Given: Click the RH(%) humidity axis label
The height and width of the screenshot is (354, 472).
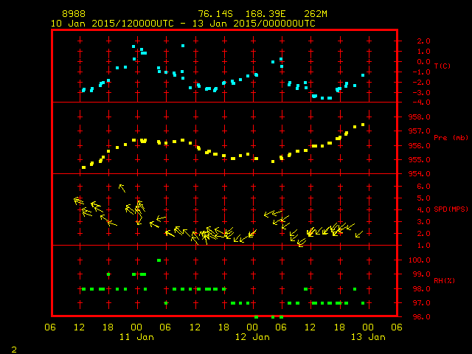Looking at the screenshot, I should tap(444, 280).
